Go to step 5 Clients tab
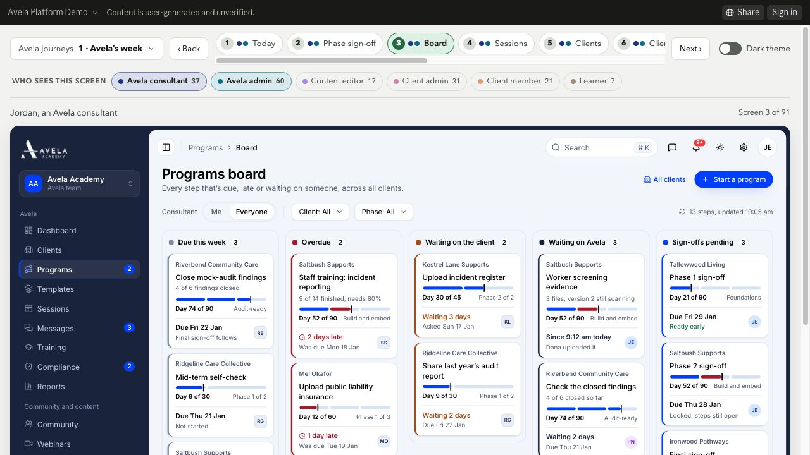Image resolution: width=810 pixels, height=455 pixels. tap(574, 44)
